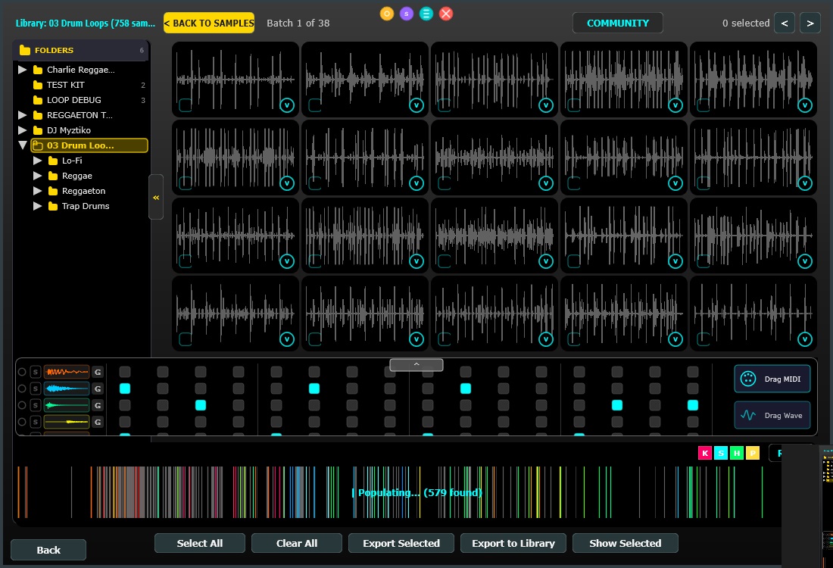
Task: Click Export to Library
Action: 513,543
